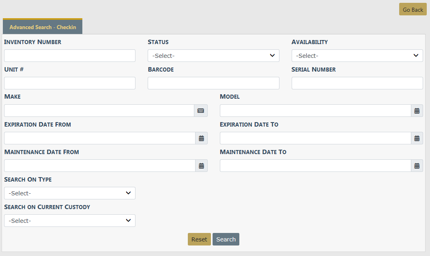Open the Availability dropdown list

357,56
